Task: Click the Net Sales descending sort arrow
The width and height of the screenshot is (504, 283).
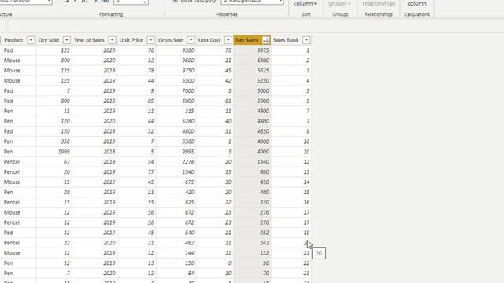Action: click(266, 40)
